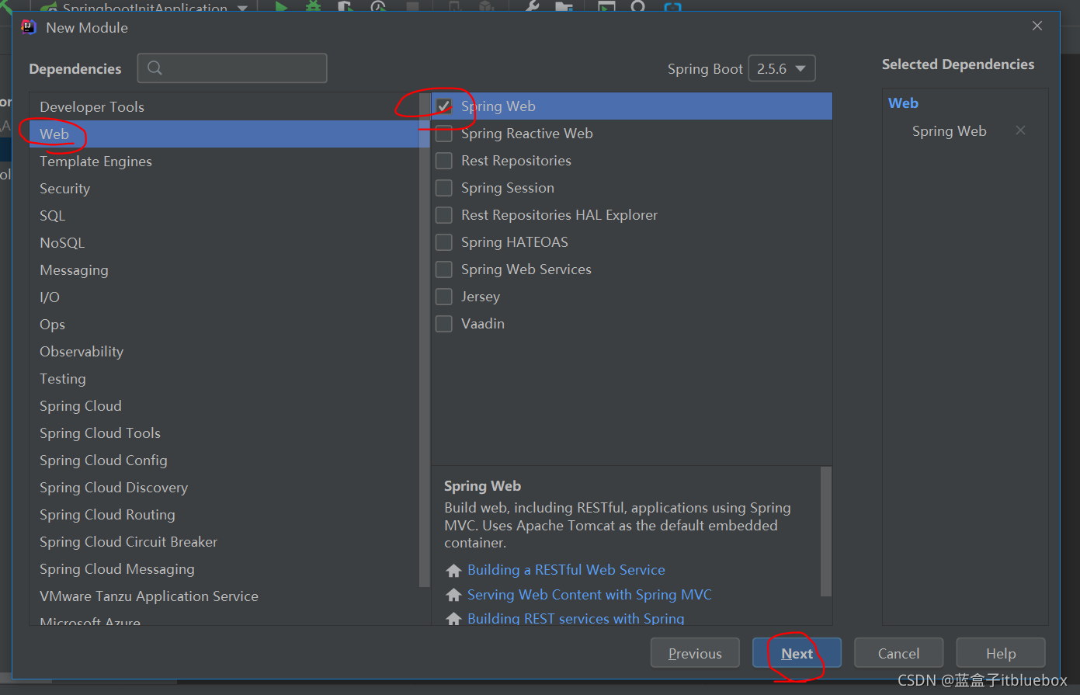Open the Messaging category
The width and height of the screenshot is (1080, 695).
point(224,269)
